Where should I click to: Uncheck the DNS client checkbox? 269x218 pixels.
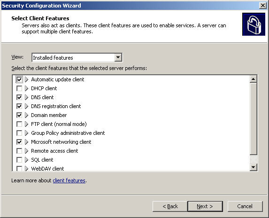click(19, 97)
